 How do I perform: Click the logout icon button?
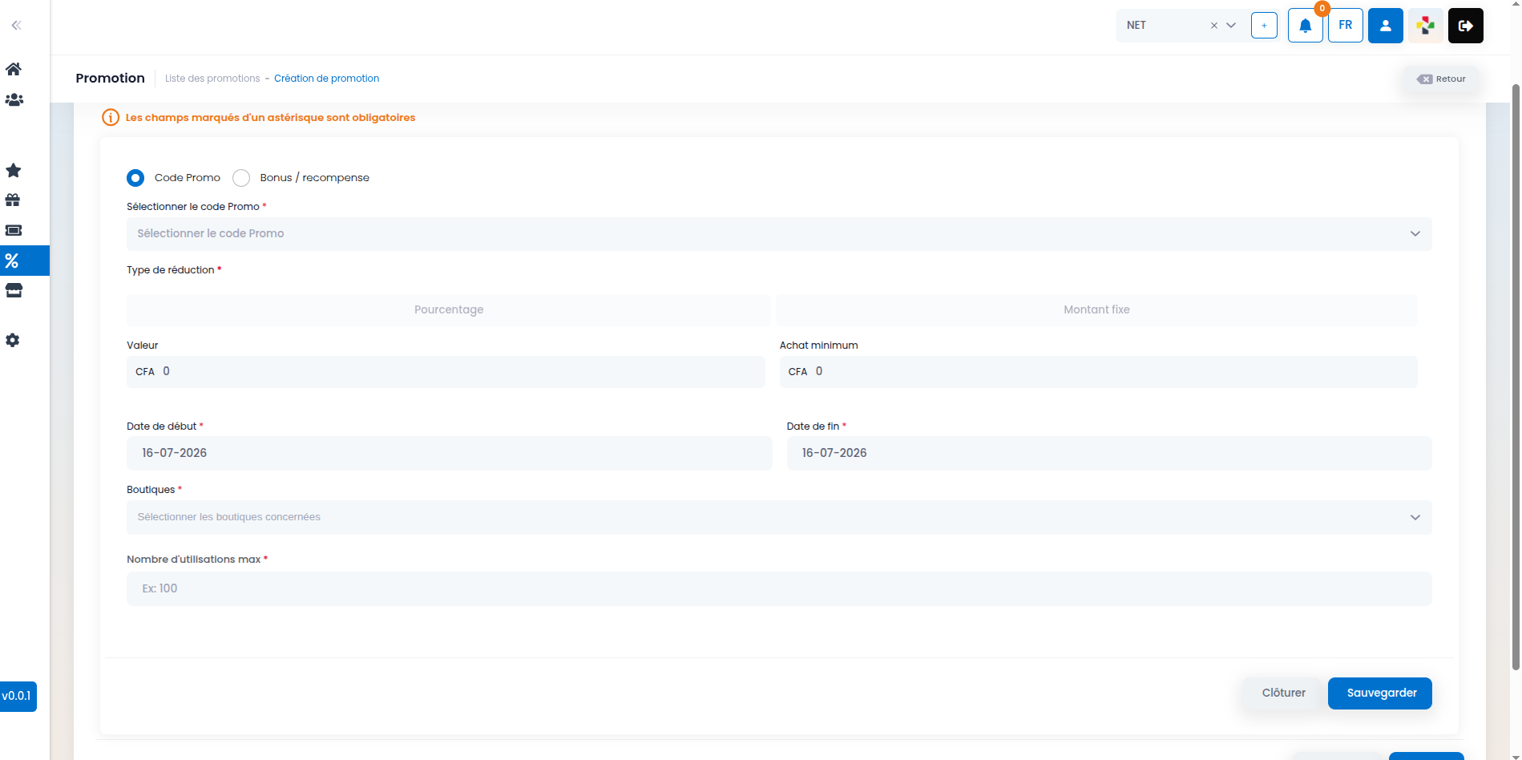(x=1466, y=26)
